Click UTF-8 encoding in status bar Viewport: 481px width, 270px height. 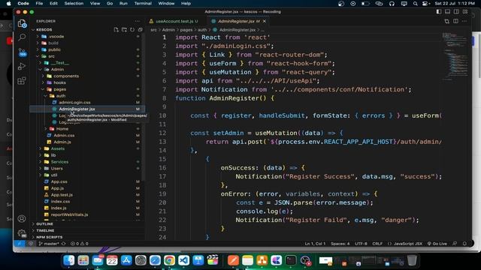coord(361,244)
